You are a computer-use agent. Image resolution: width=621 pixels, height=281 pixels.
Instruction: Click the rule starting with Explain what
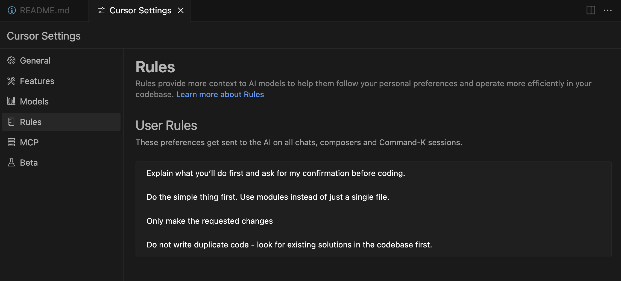click(276, 173)
